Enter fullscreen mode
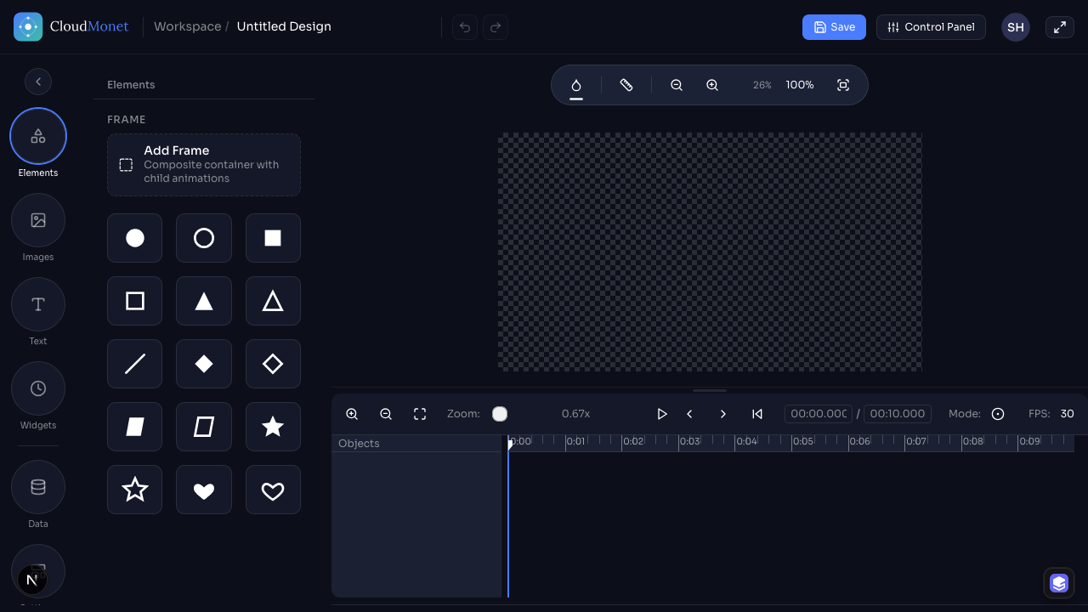Image resolution: width=1088 pixels, height=612 pixels. click(x=1060, y=27)
